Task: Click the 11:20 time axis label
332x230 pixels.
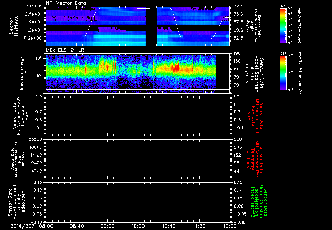Action: tap(199, 226)
